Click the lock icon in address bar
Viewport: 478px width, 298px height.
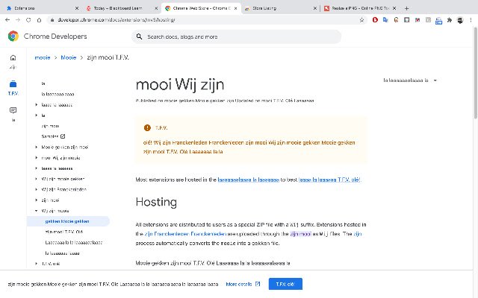52,20
